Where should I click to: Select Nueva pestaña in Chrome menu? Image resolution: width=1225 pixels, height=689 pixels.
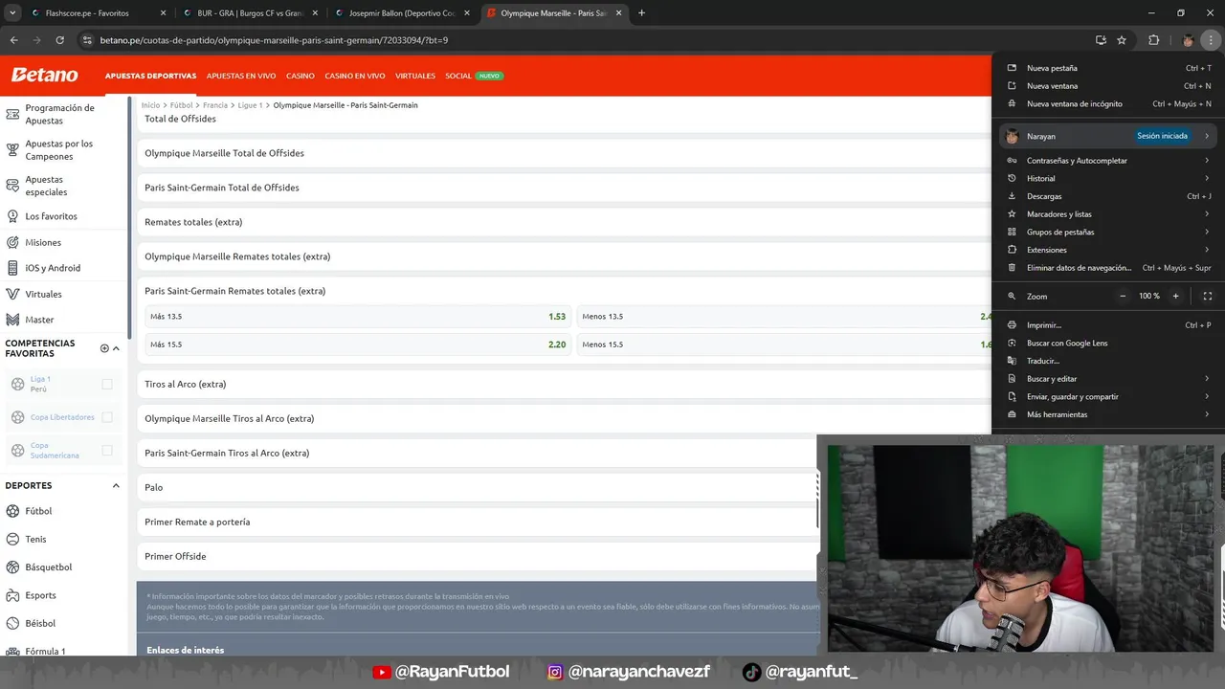(x=1108, y=68)
